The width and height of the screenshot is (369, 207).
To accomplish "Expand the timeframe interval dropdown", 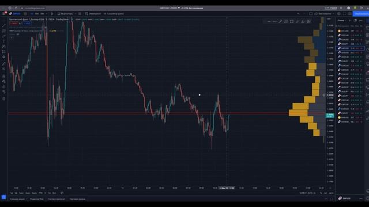I will (x=46, y=14).
